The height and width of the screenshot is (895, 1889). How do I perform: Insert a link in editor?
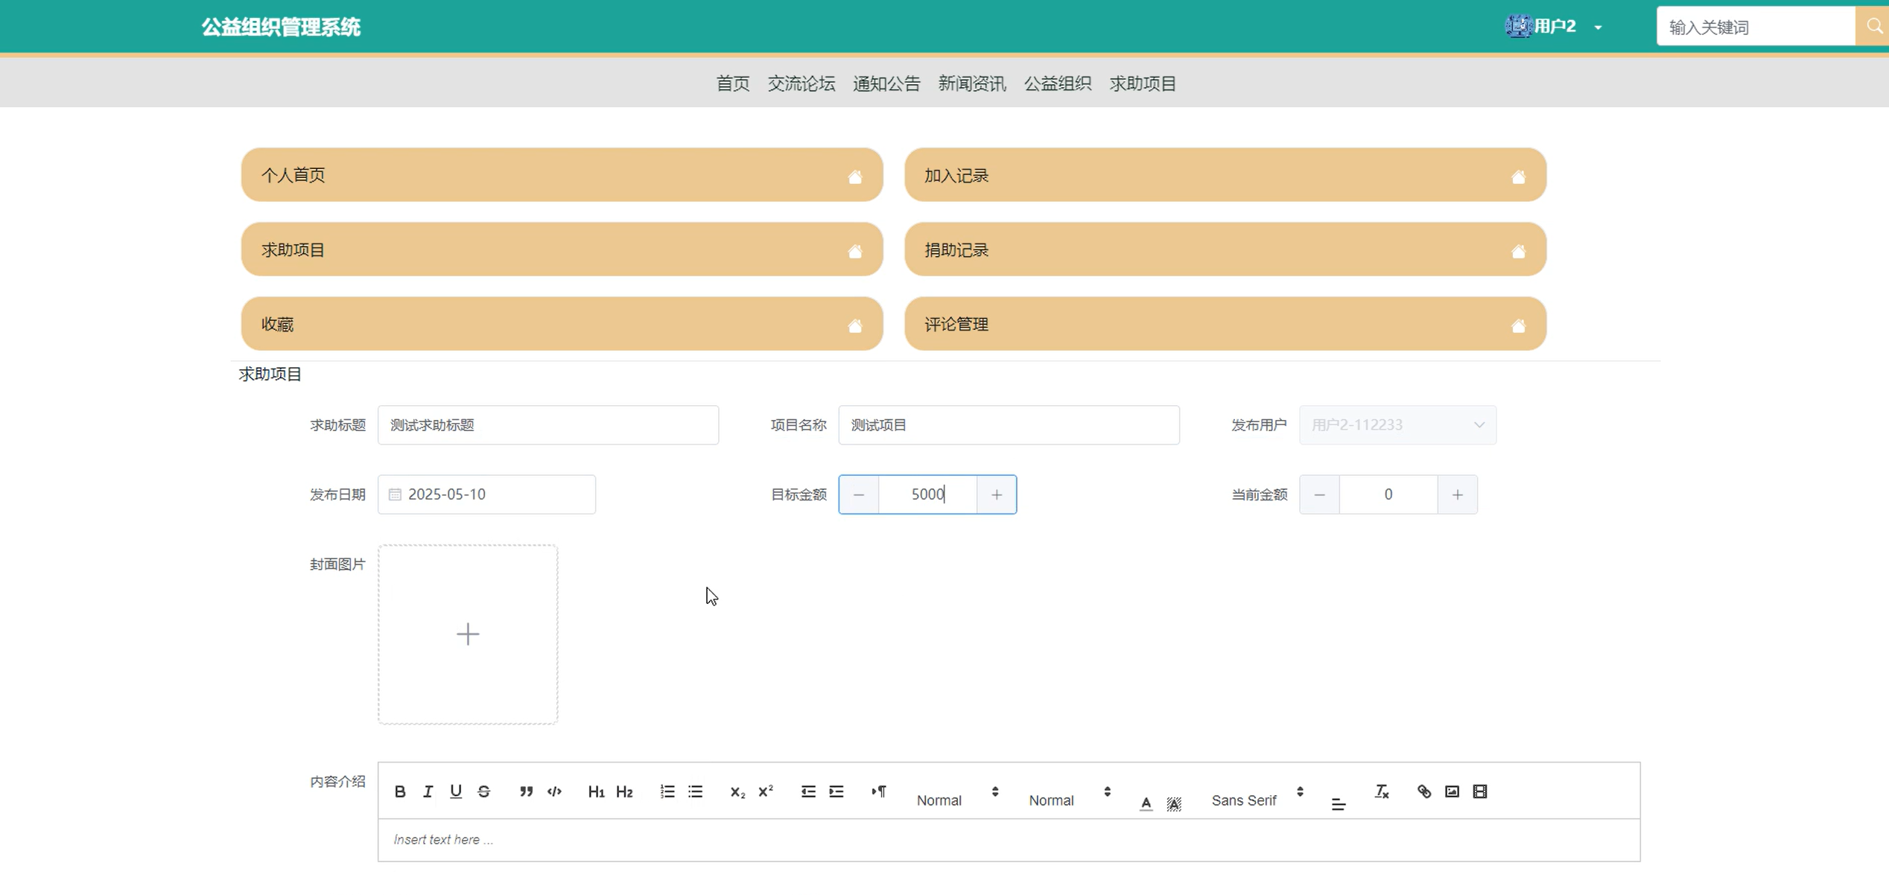[x=1423, y=792]
